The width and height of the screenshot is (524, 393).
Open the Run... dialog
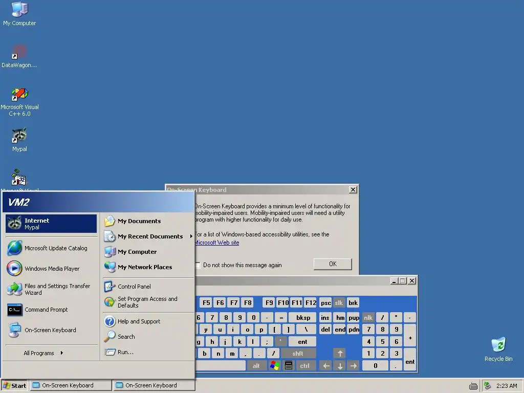point(148,352)
